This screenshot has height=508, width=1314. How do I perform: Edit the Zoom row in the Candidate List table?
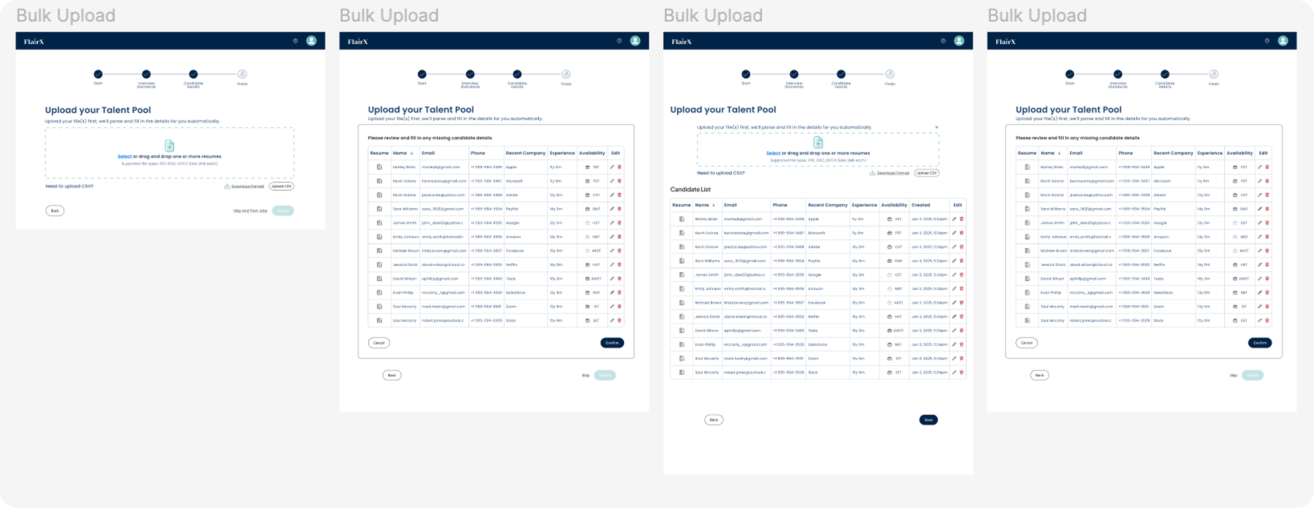[x=954, y=358]
